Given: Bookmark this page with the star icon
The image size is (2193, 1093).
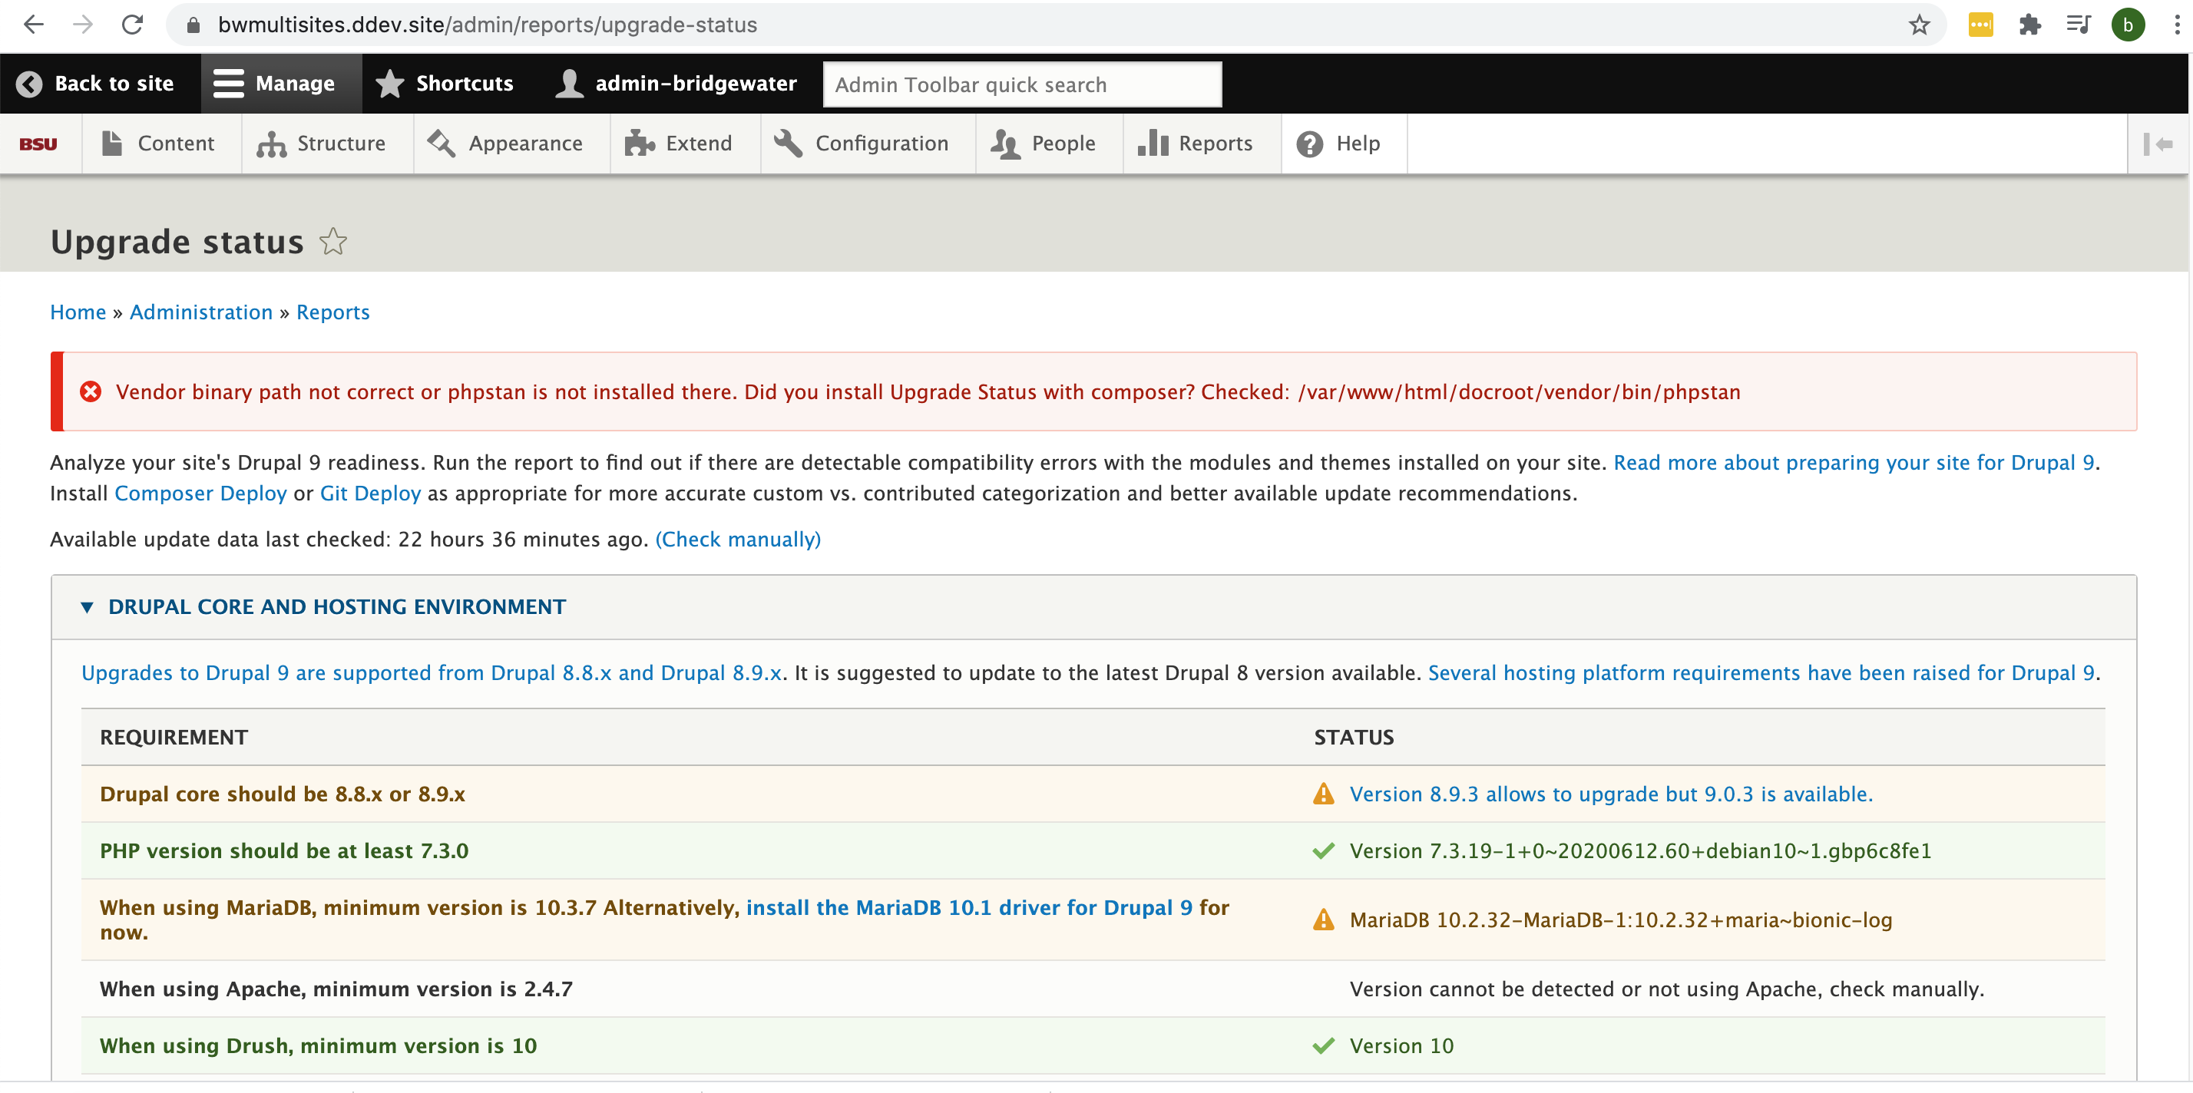Looking at the screenshot, I should pyautogui.click(x=1919, y=25).
